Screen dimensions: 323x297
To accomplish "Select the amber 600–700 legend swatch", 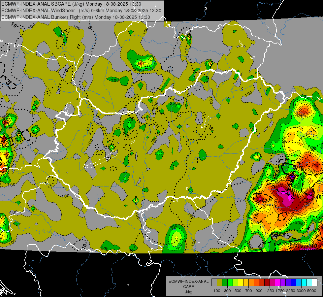I will (246, 282).
